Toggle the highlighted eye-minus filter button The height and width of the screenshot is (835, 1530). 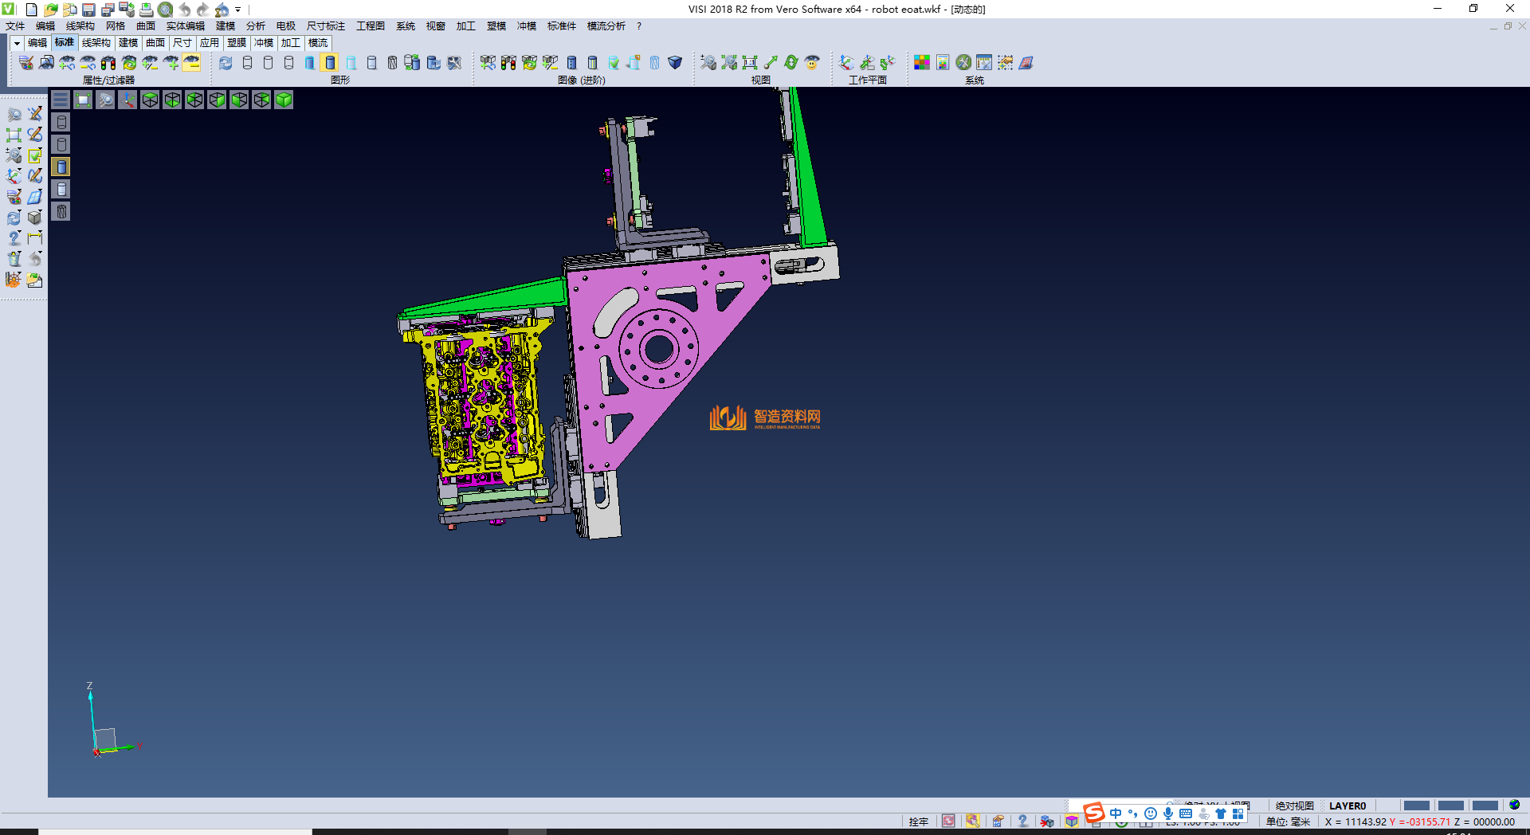[191, 62]
